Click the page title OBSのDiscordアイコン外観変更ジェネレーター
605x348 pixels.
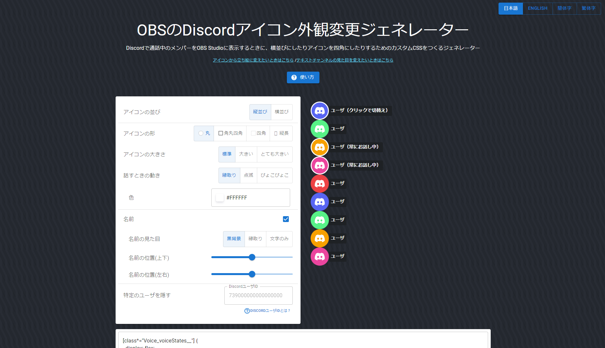pos(303,30)
